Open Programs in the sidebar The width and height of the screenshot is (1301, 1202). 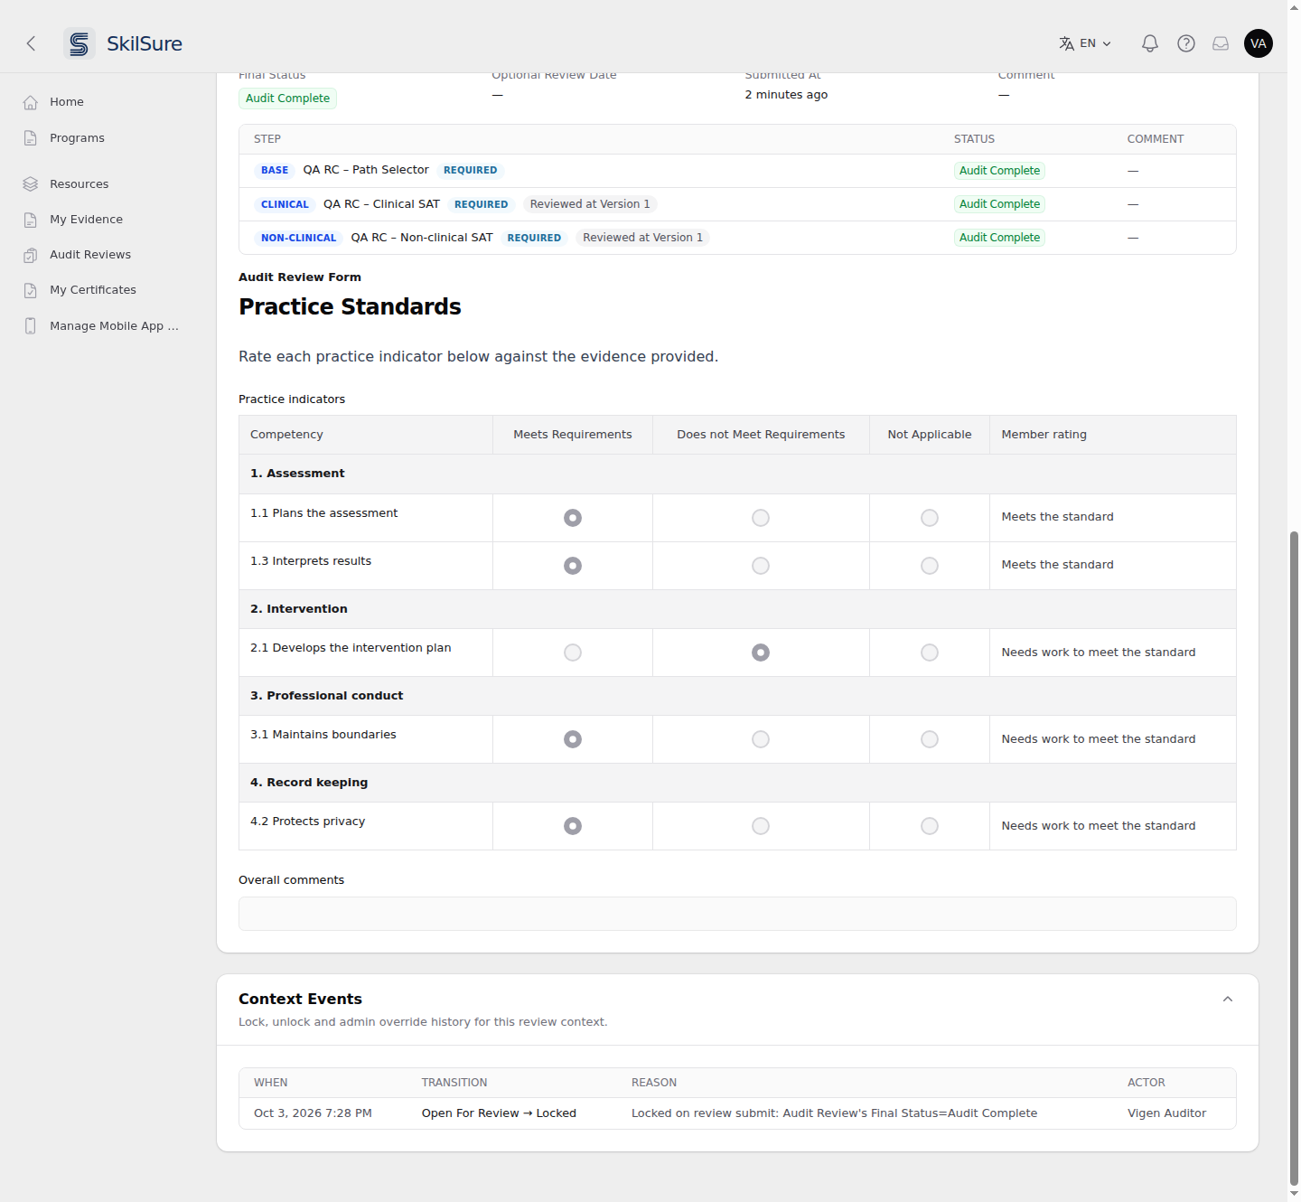[x=77, y=138]
